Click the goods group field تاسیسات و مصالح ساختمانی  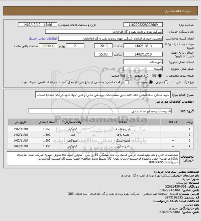tap(100, 111)
